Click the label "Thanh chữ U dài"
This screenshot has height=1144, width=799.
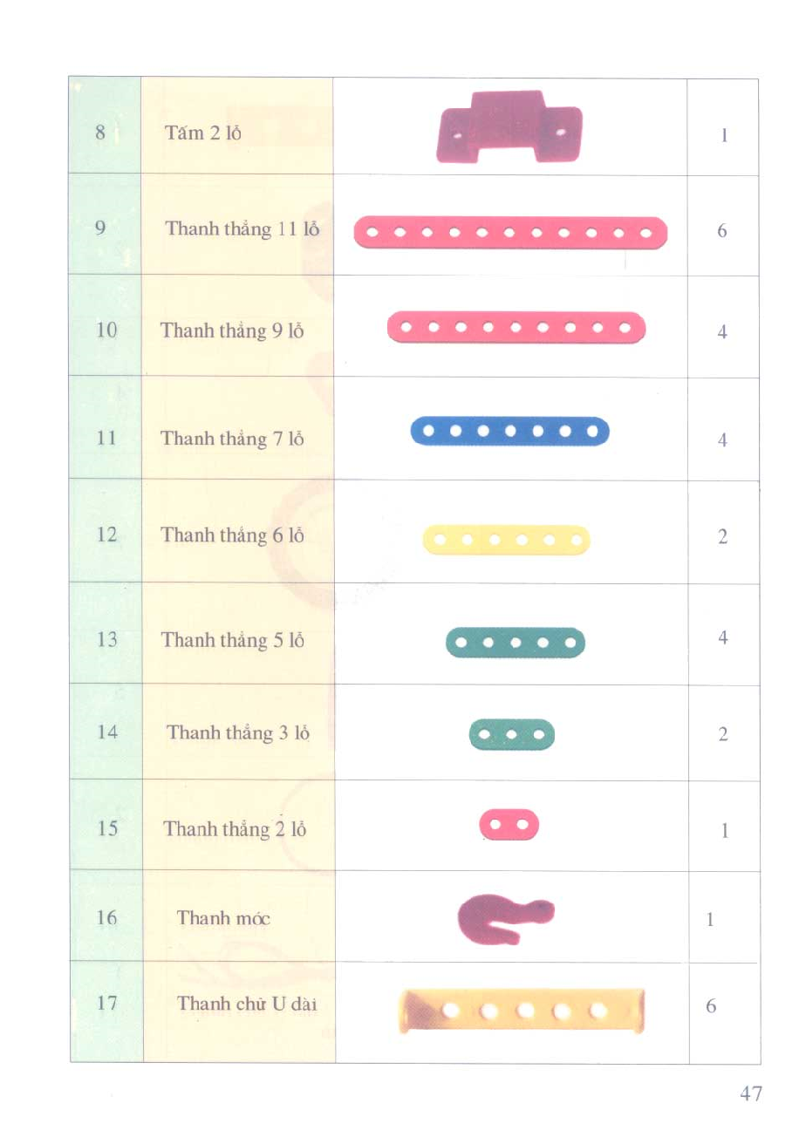coord(247,1003)
